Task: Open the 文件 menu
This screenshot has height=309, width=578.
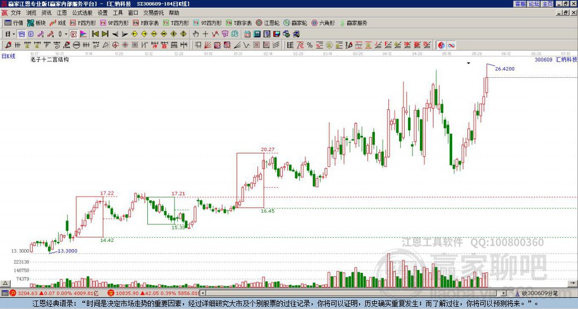Action: click(x=16, y=13)
